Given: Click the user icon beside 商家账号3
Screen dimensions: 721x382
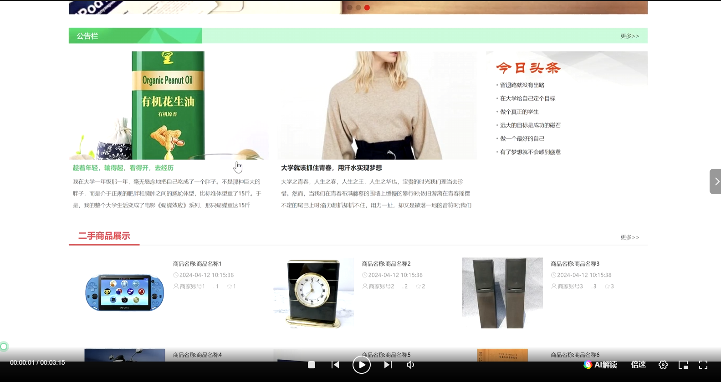Looking at the screenshot, I should pos(554,286).
